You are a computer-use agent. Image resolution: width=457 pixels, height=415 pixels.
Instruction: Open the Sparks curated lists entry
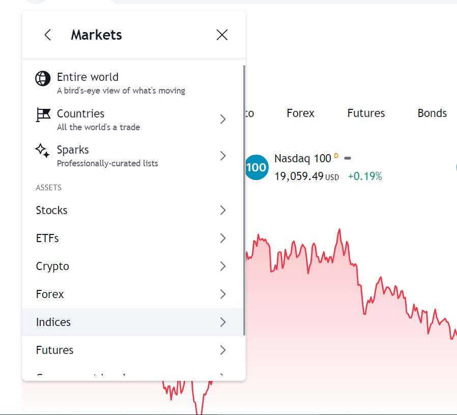pyautogui.click(x=132, y=156)
